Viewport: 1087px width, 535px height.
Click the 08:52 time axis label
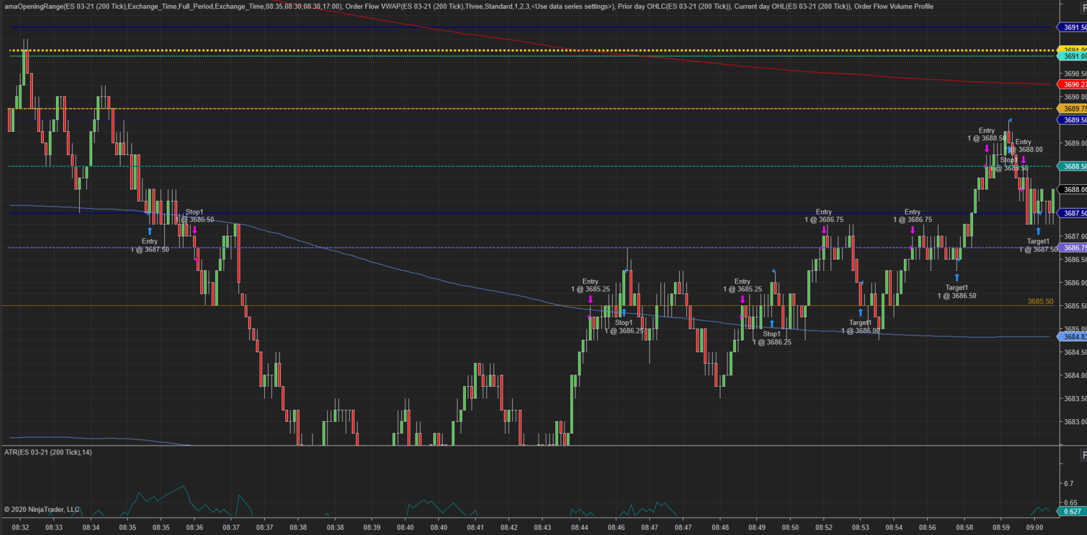824,527
